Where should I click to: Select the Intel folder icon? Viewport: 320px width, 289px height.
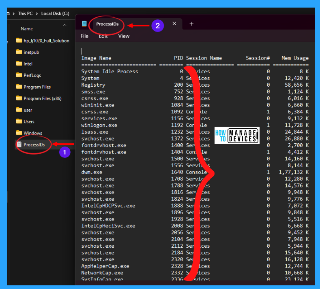pyautogui.click(x=19, y=64)
